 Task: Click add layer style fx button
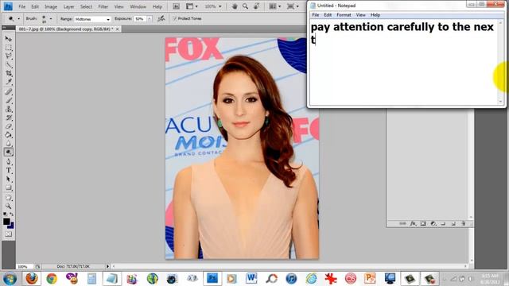[413, 223]
